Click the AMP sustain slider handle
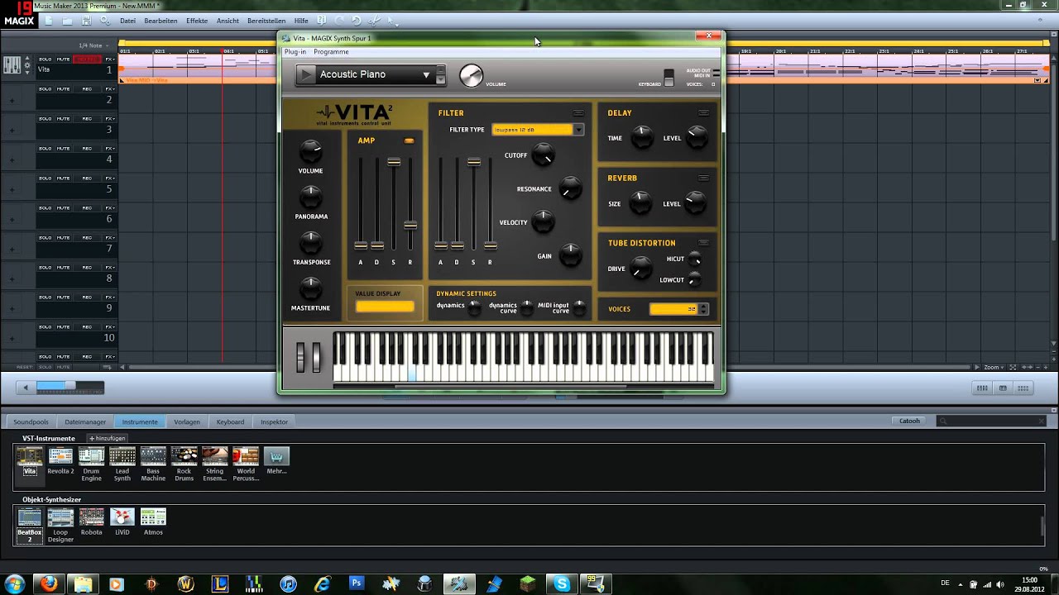 tap(394, 162)
